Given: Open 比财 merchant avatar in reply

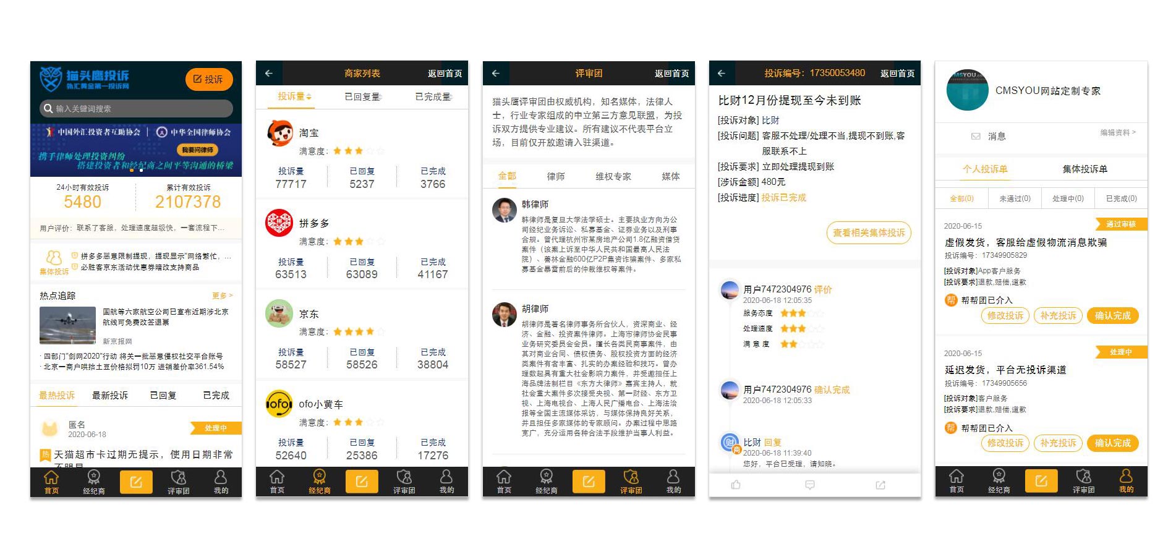Looking at the screenshot, I should click(730, 443).
